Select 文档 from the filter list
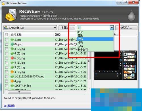 point(95,39)
